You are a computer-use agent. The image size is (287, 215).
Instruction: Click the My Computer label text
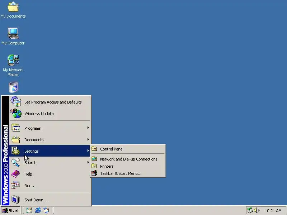(x=13, y=43)
